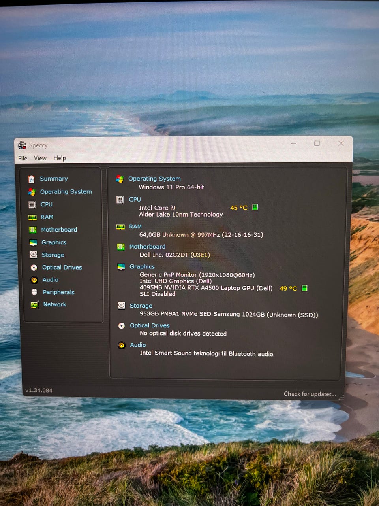Click the version v1.34.084 text
The image size is (379, 506).
39,390
